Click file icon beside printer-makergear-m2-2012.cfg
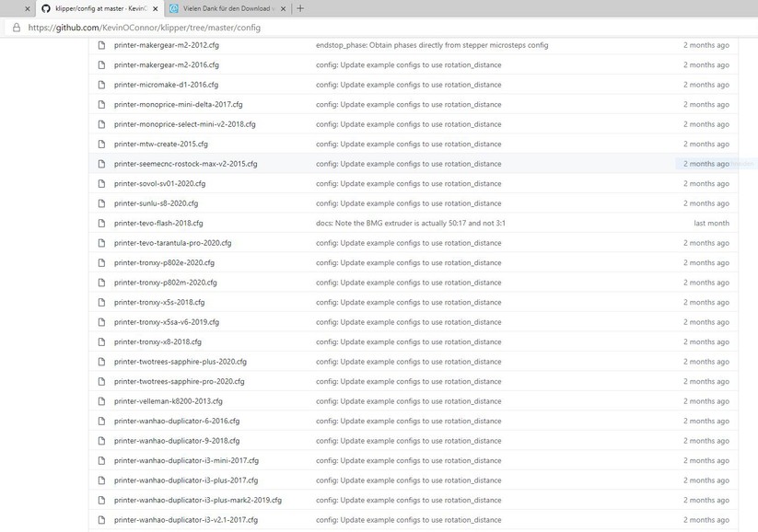 pos(102,45)
